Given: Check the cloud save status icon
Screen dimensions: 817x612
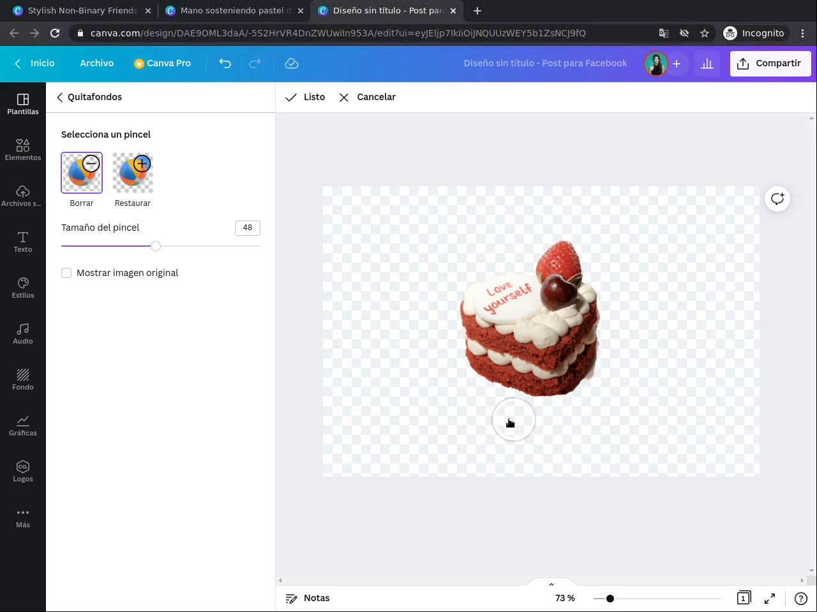Looking at the screenshot, I should tap(292, 63).
